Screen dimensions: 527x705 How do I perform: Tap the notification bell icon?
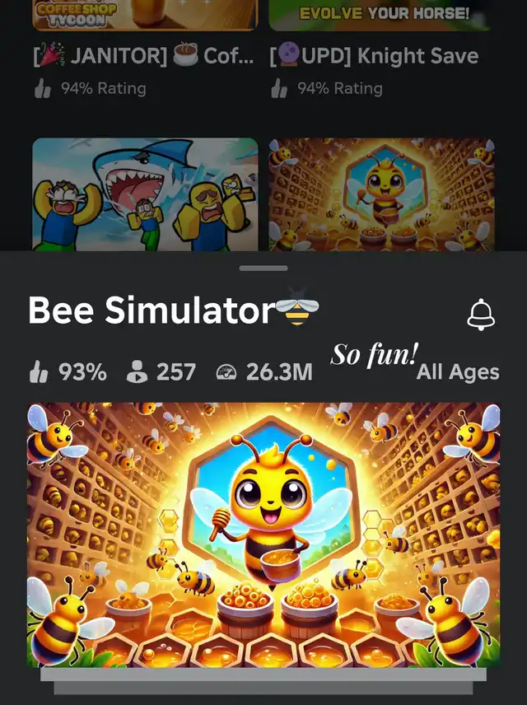[481, 315]
